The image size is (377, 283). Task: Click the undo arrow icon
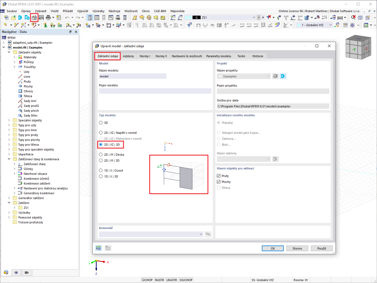pyautogui.click(x=67, y=18)
